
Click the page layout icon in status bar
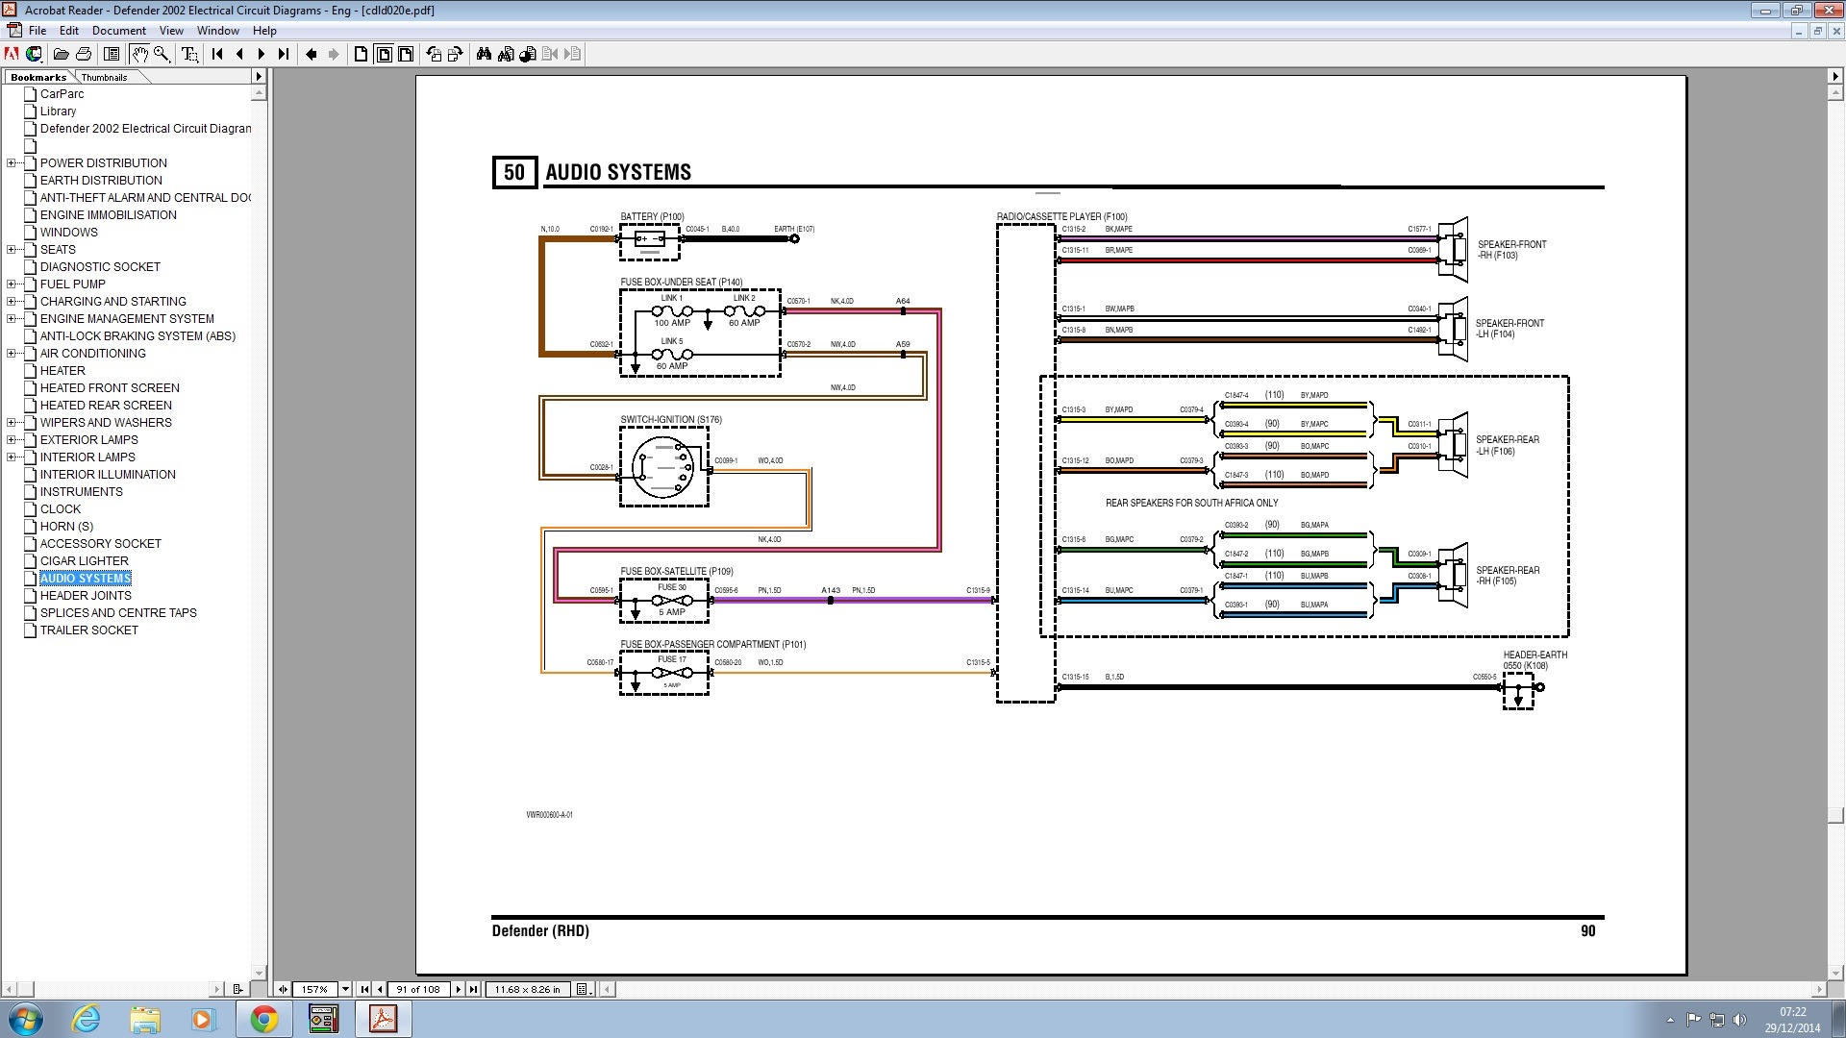[584, 989]
